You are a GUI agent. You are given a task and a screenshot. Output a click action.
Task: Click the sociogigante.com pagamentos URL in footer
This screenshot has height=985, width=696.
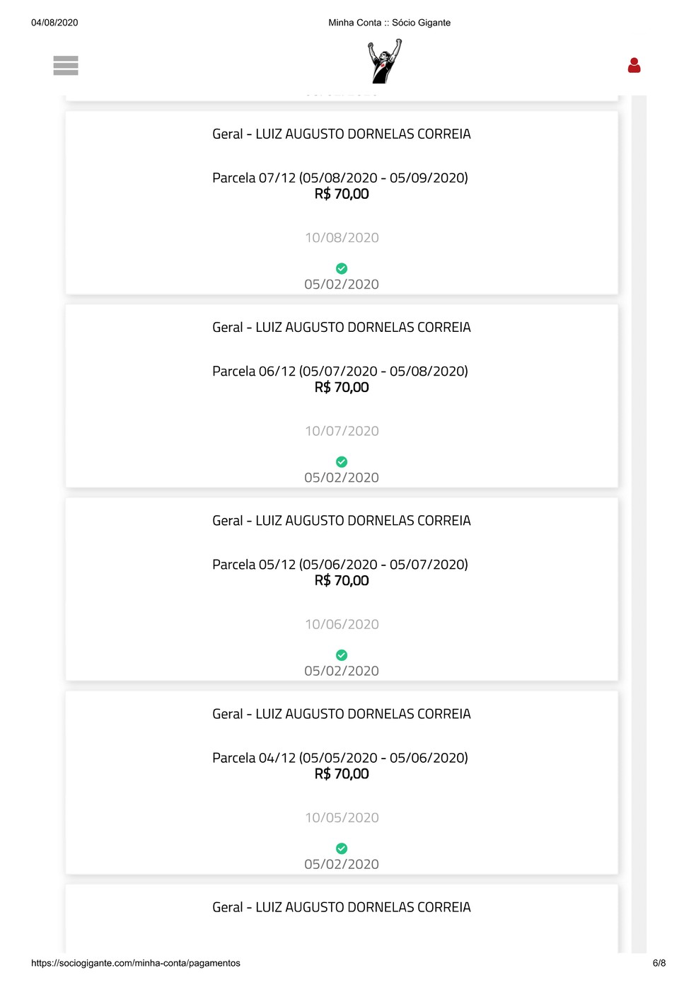pyautogui.click(x=136, y=963)
